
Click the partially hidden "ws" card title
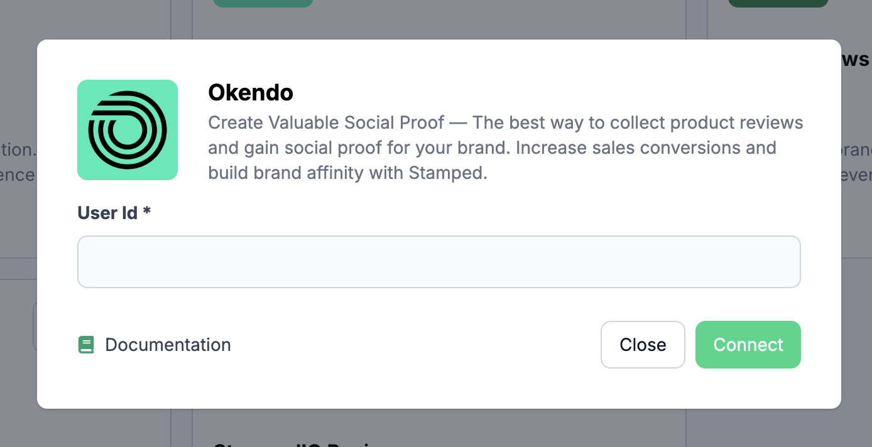click(x=855, y=60)
